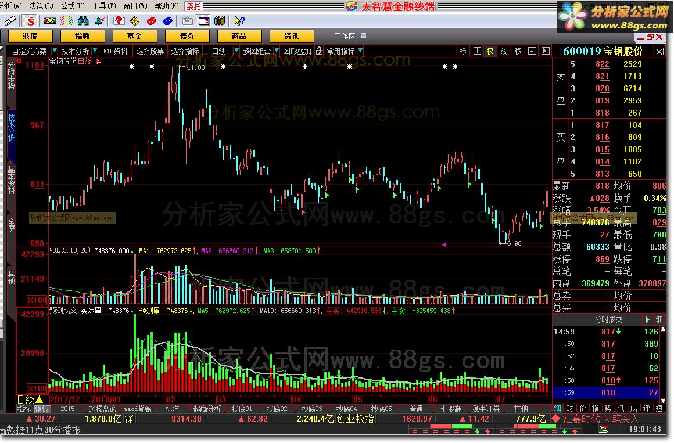Click the 委托 trading tab
The image size is (674, 443).
click(193, 6)
